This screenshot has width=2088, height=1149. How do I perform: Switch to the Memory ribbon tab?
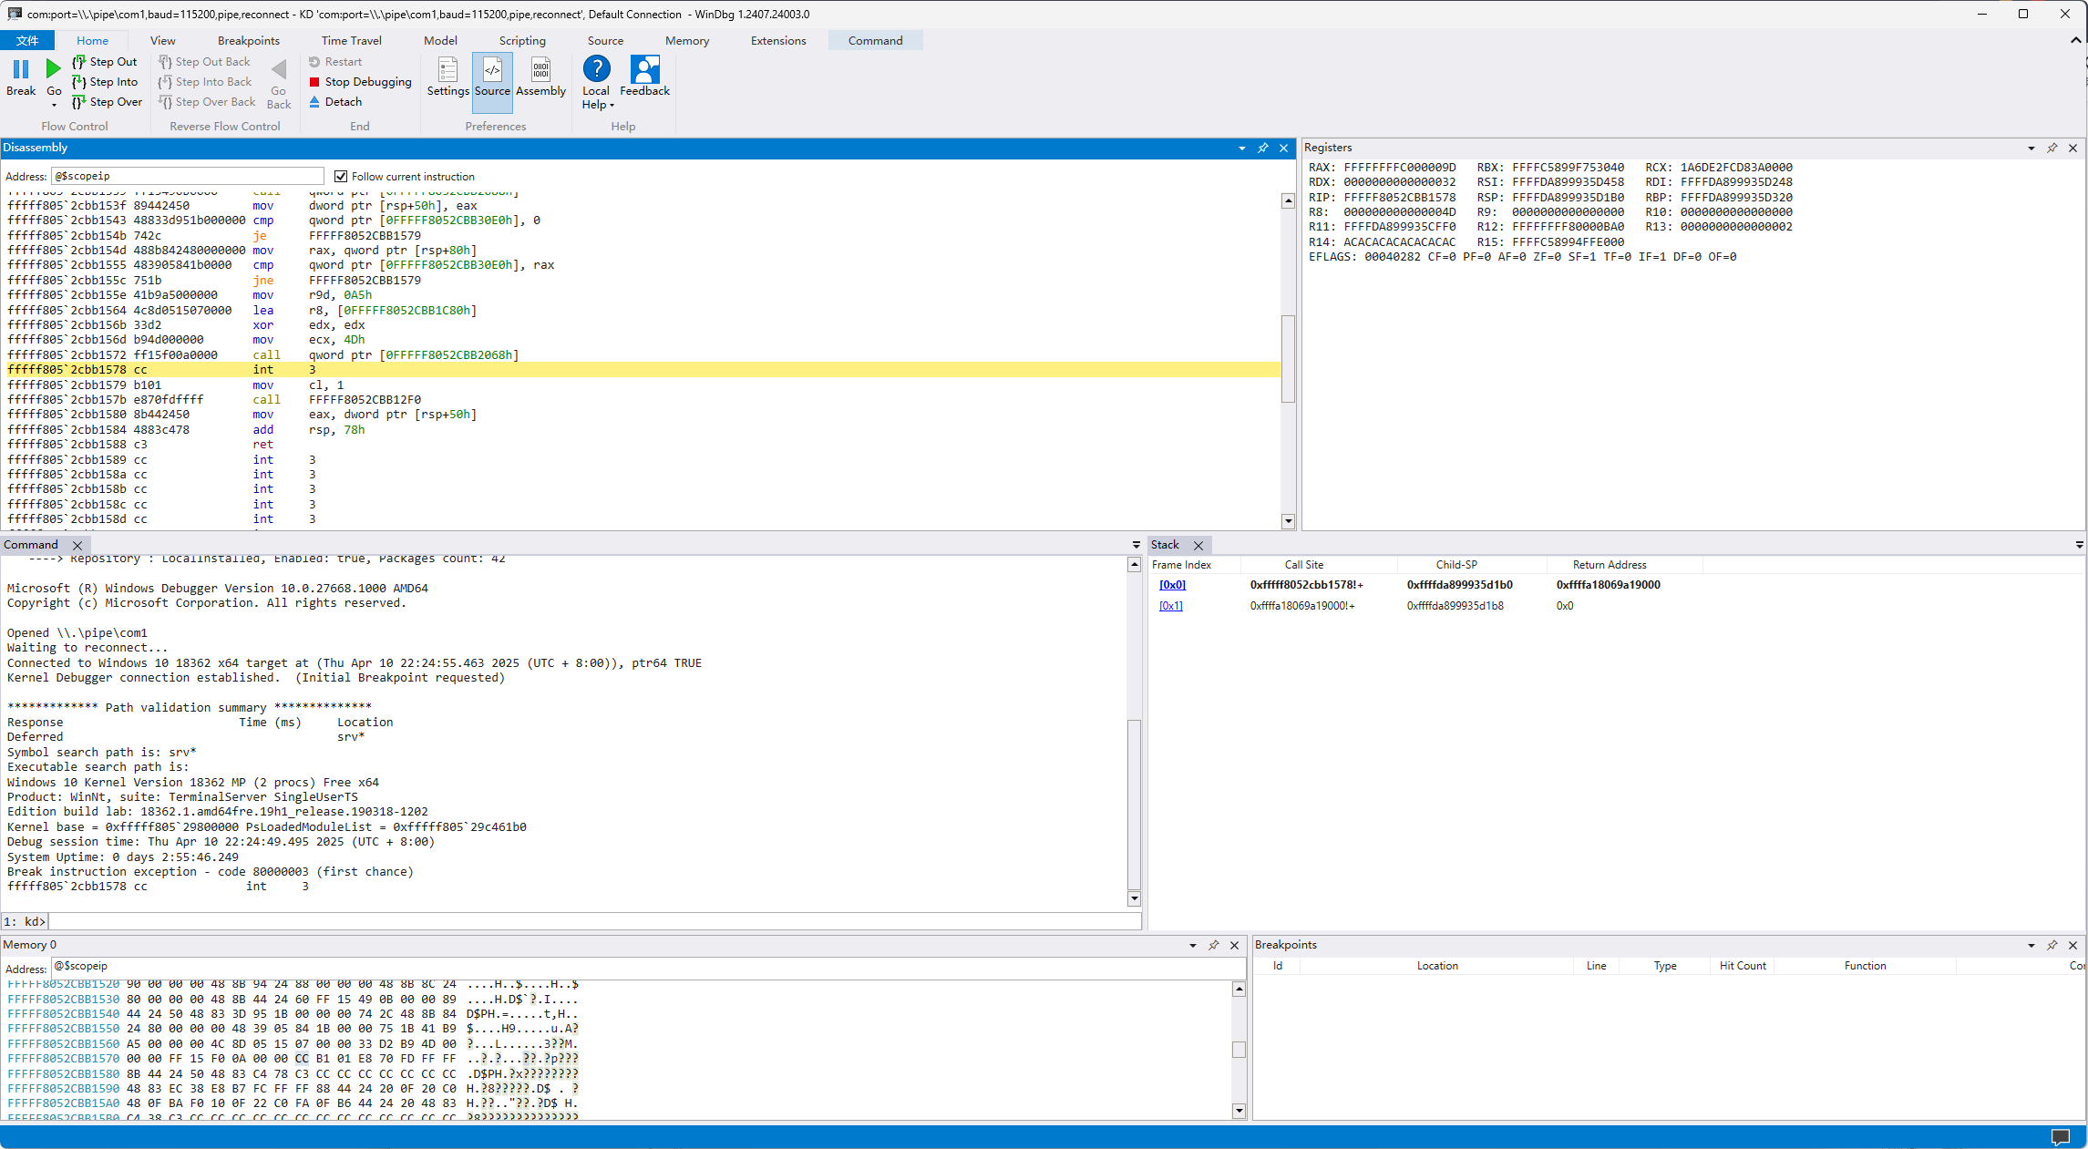(686, 40)
